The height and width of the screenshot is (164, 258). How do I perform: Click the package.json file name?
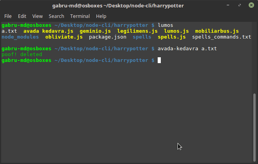point(108,37)
